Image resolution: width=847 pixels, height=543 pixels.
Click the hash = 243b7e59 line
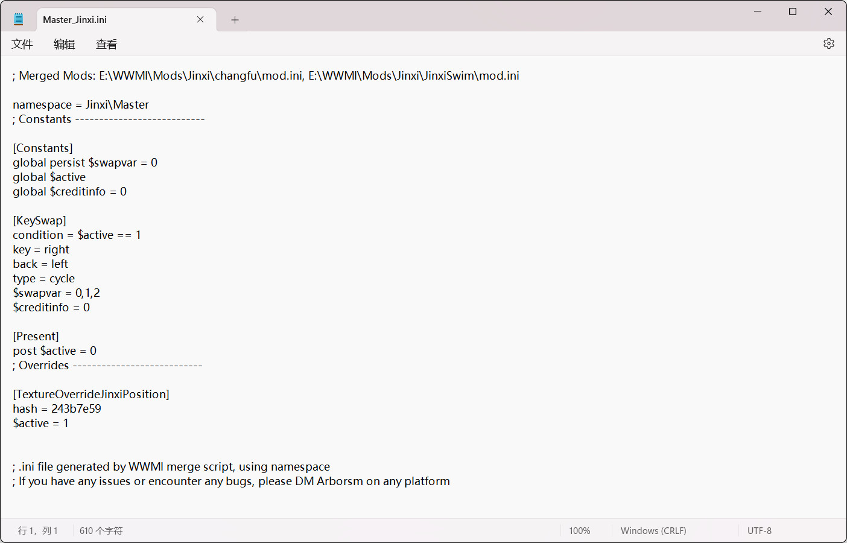pyautogui.click(x=57, y=408)
